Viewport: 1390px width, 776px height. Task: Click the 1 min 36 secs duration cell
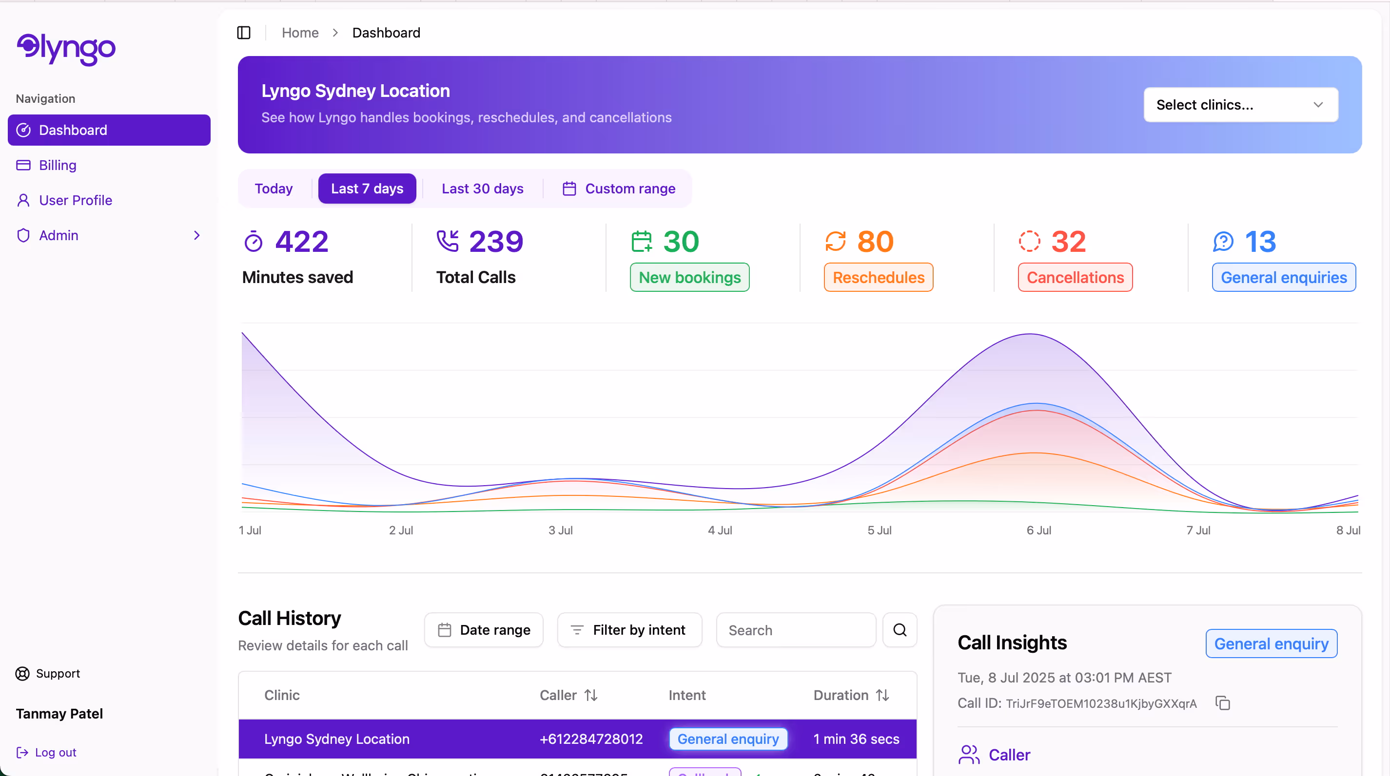pyautogui.click(x=856, y=739)
